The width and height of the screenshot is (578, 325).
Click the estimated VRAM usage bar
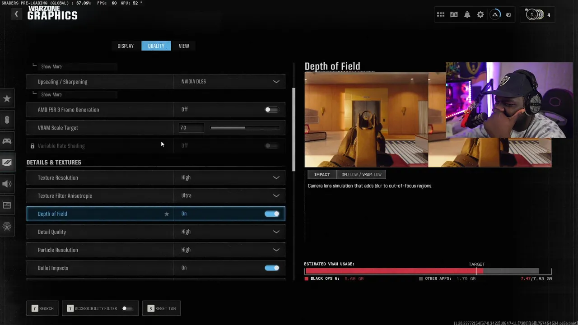coord(428,271)
